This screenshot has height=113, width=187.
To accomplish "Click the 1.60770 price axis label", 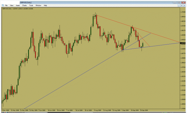I will (183, 53).
